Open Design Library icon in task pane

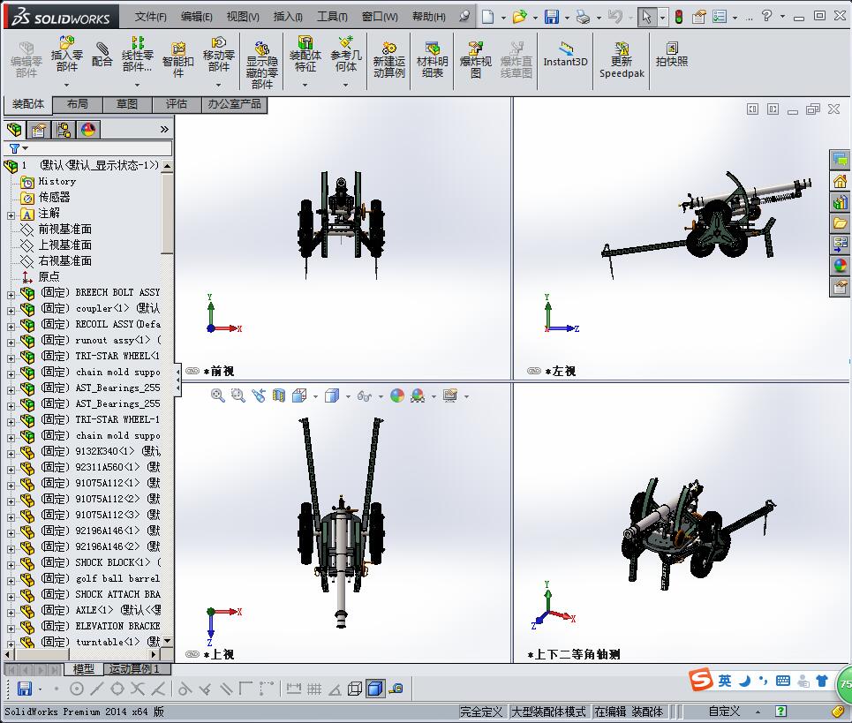pos(840,202)
